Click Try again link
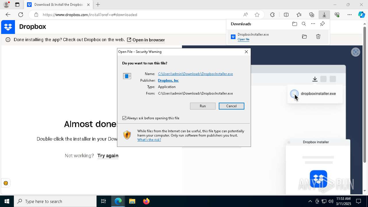This screenshot has width=368, height=207. point(108,156)
